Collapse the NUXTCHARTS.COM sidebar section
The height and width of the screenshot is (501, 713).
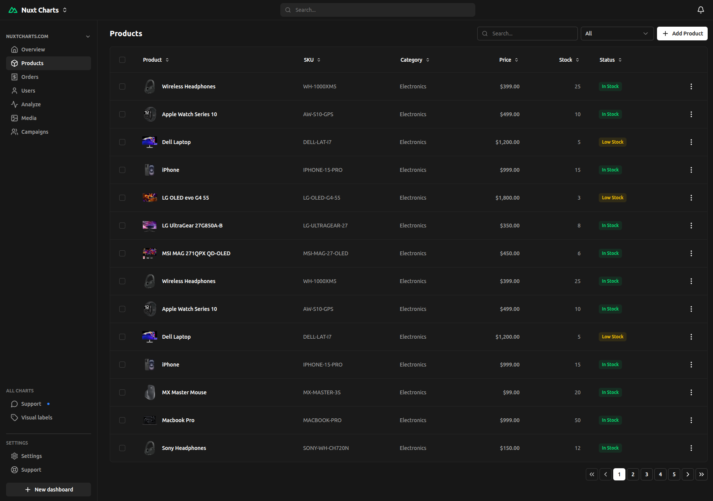click(88, 37)
